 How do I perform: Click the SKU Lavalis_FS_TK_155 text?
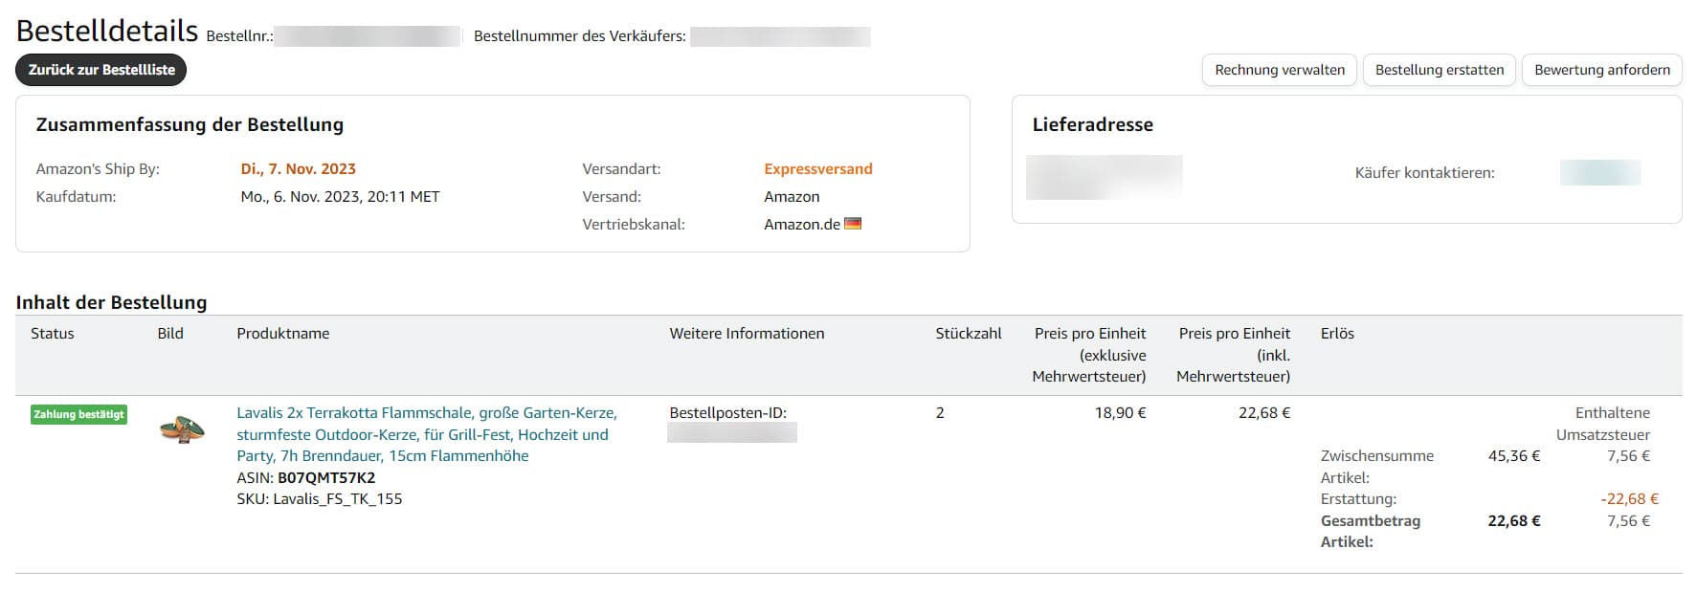point(337,498)
